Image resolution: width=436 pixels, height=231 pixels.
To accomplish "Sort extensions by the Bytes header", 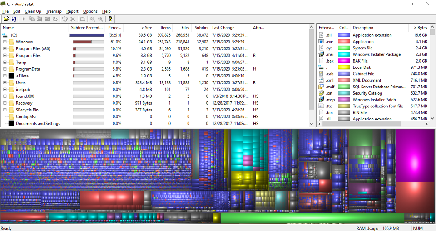I will coord(419,28).
